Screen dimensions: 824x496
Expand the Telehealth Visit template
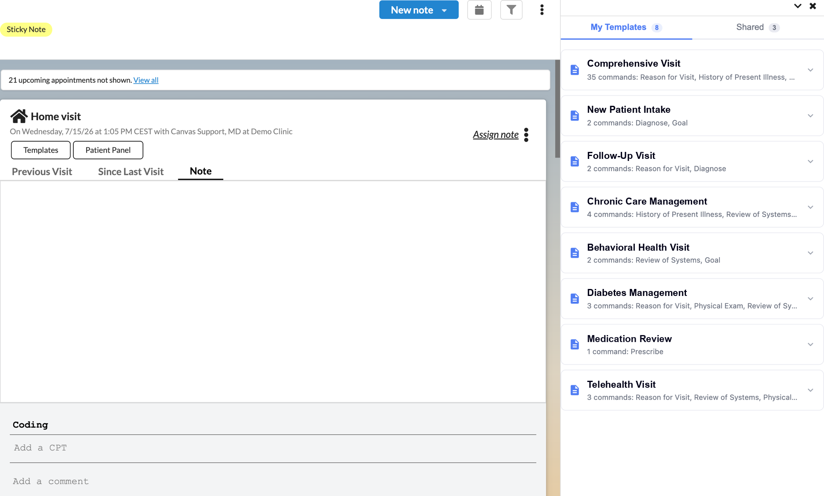(x=810, y=390)
